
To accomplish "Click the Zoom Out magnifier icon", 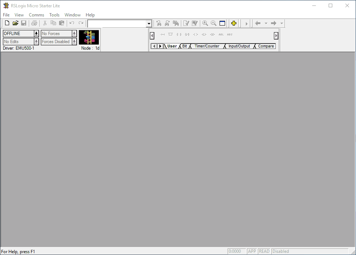I will point(214,23).
